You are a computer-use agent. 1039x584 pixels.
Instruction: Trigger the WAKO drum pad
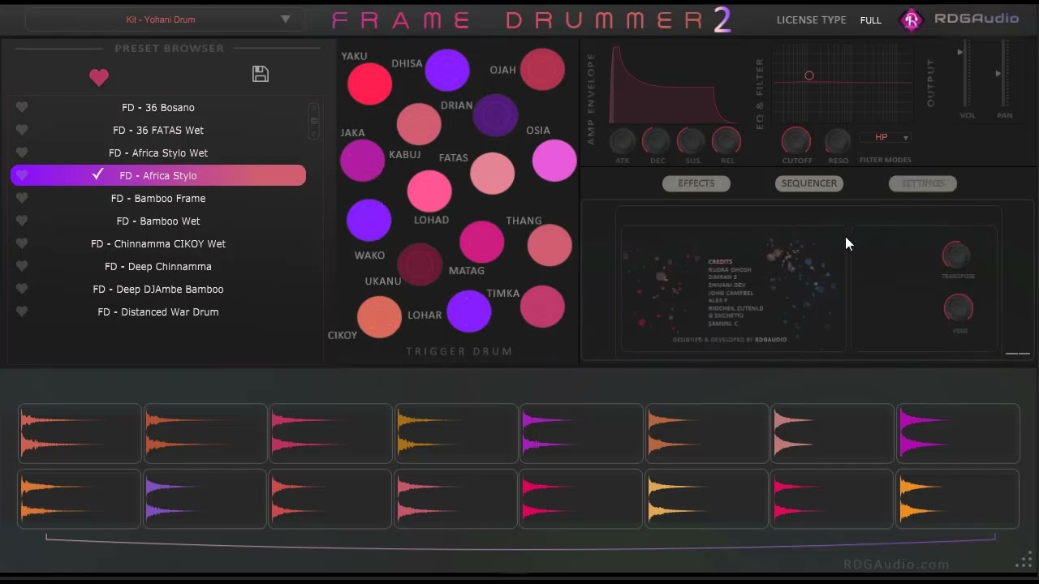coord(369,220)
